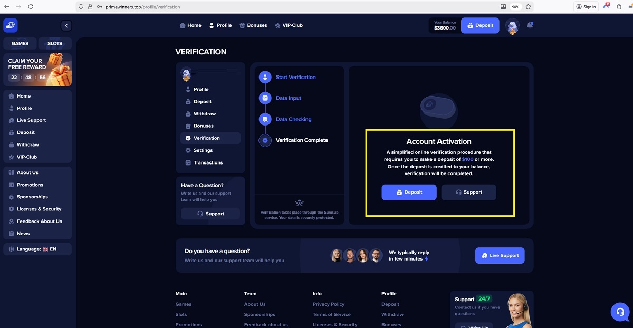
Task: Open the browser zoom level 90% control
Action: point(515,7)
